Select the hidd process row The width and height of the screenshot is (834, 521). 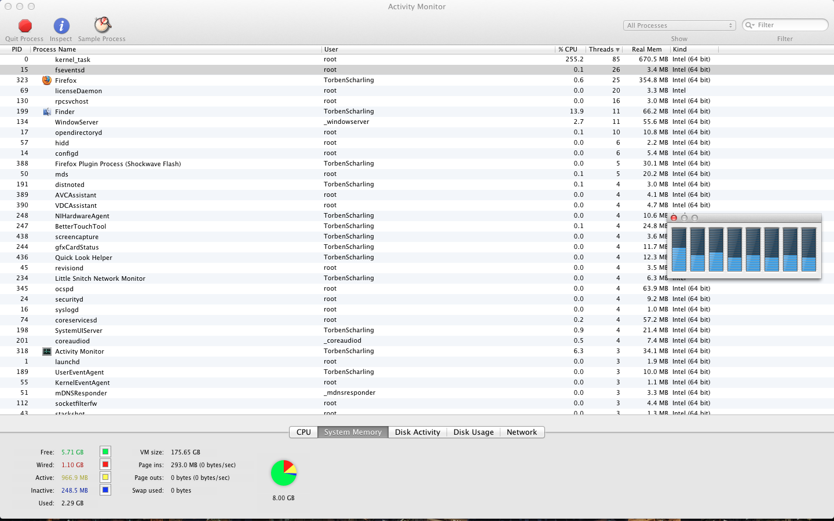pos(417,142)
